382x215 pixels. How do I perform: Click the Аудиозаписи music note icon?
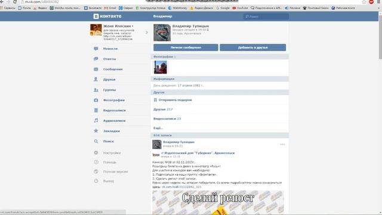click(x=96, y=121)
